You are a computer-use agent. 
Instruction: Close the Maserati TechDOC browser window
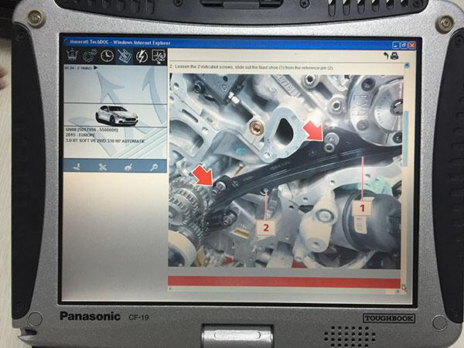(411, 46)
